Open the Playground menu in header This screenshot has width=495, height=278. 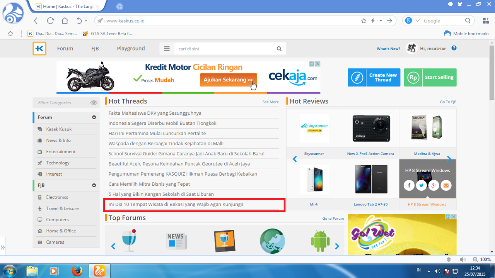(x=131, y=49)
